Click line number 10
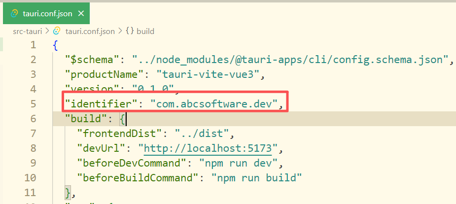This screenshot has width=456, height=204. click(30, 178)
